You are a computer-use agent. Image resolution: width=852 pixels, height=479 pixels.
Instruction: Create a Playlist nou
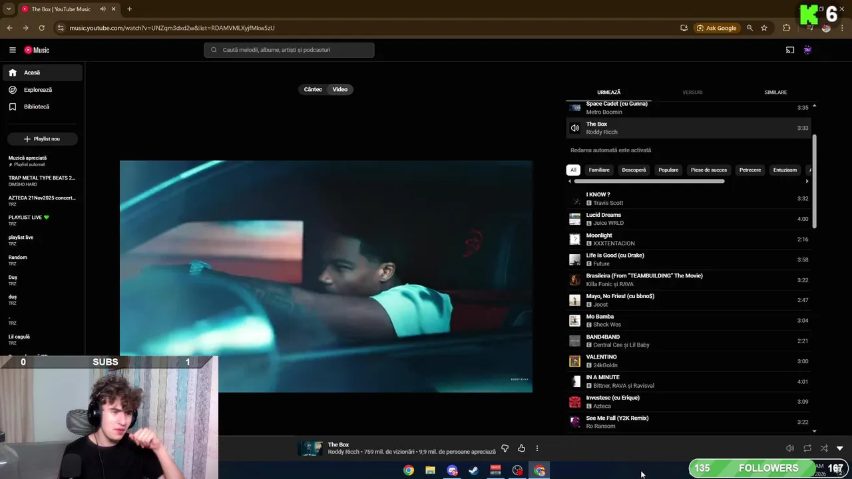(43, 139)
